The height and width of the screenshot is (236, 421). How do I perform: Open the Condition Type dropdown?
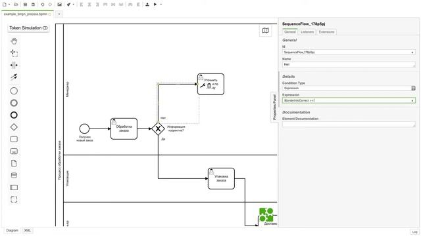tap(349, 88)
